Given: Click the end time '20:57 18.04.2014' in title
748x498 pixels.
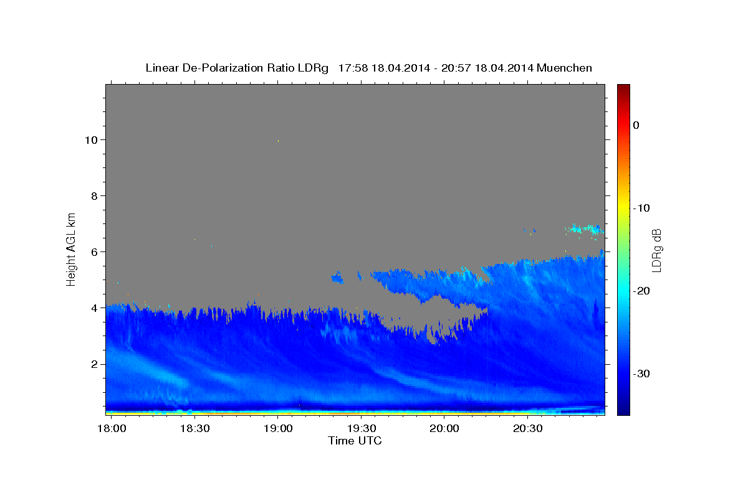Looking at the screenshot, I should [x=487, y=68].
